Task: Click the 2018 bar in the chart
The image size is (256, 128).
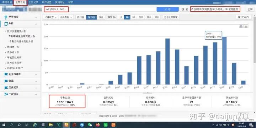Action: [224, 61]
